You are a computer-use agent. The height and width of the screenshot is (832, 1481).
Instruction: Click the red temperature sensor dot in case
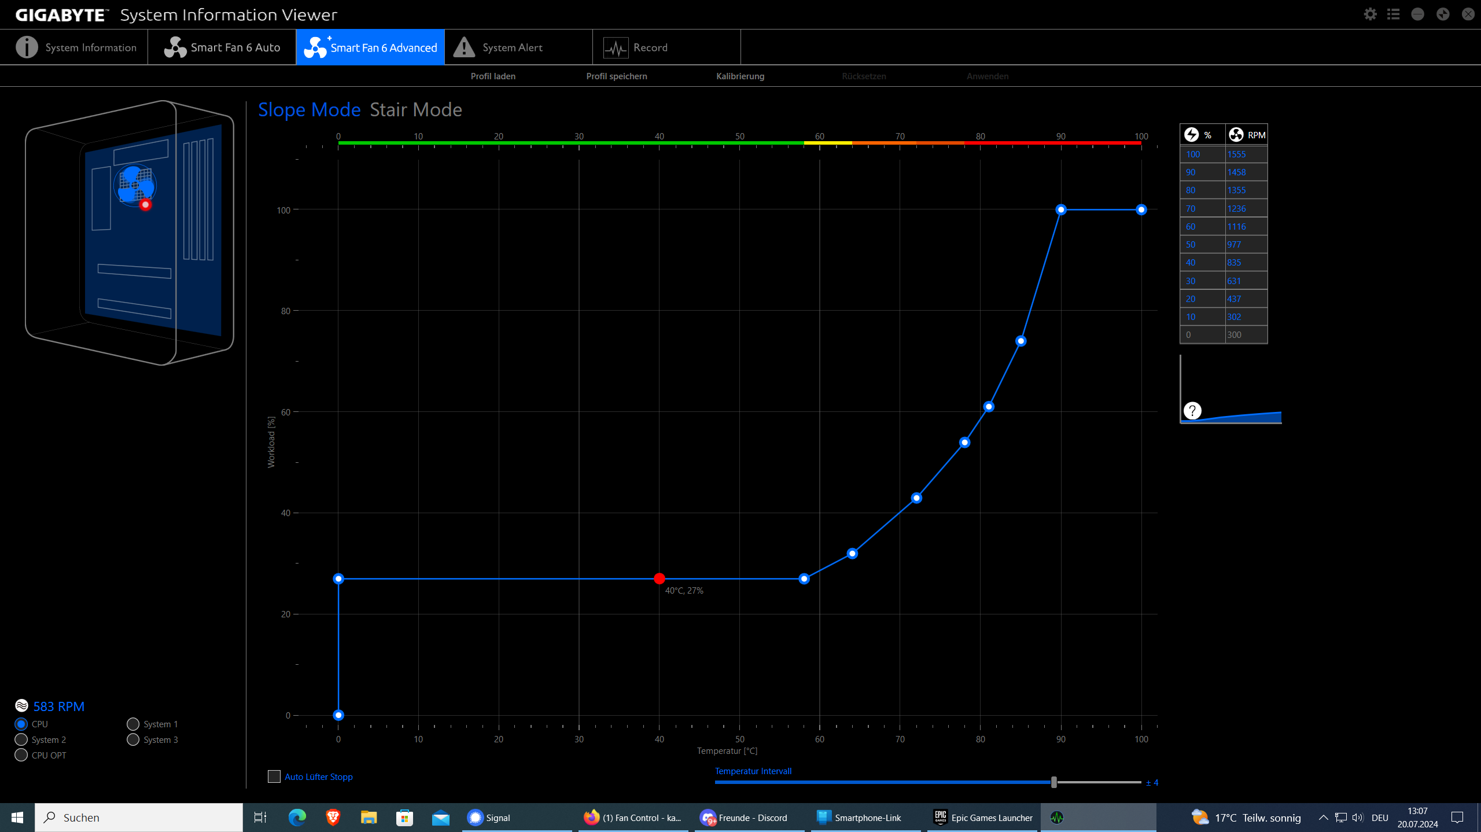pos(145,205)
